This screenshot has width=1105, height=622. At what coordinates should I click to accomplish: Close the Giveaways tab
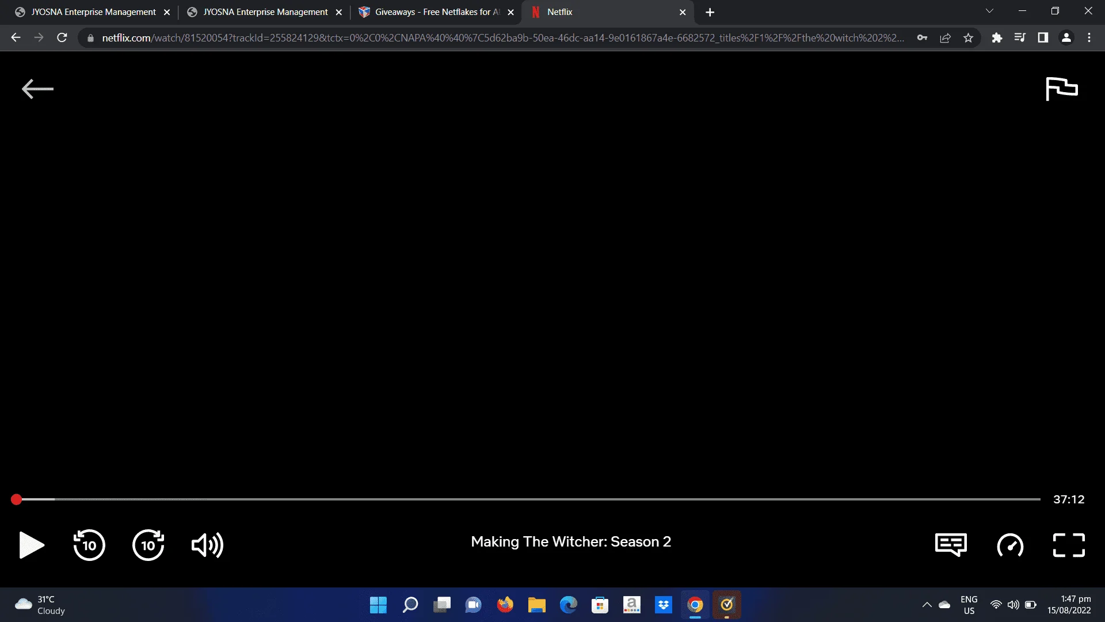(510, 12)
